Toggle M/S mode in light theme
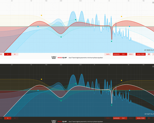The height and width of the screenshot is (123, 154). click(x=108, y=54)
